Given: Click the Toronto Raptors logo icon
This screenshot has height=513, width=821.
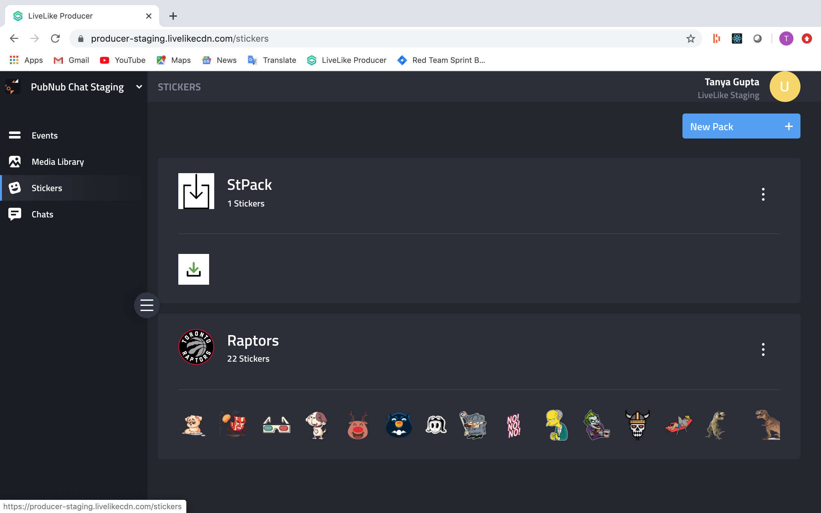Looking at the screenshot, I should (x=196, y=347).
